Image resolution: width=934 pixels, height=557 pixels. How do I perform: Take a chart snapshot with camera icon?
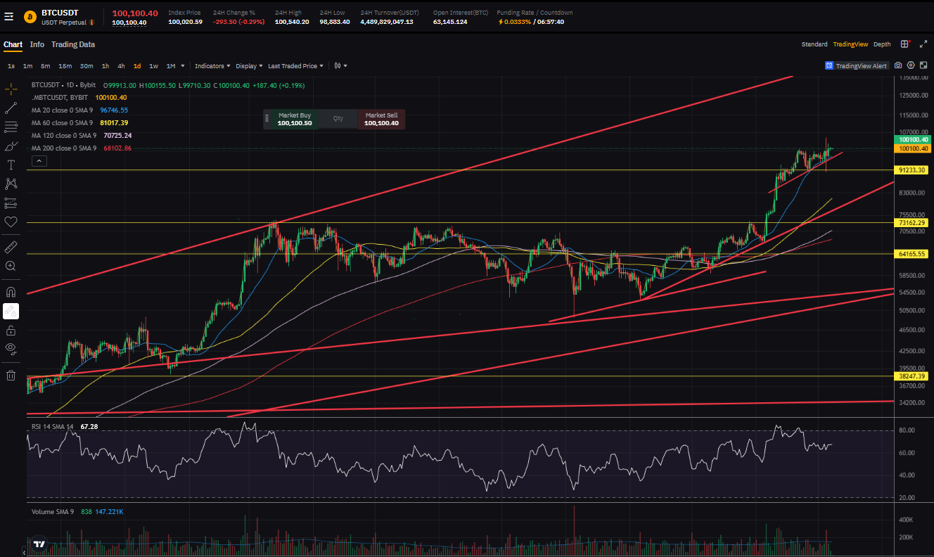click(x=898, y=65)
